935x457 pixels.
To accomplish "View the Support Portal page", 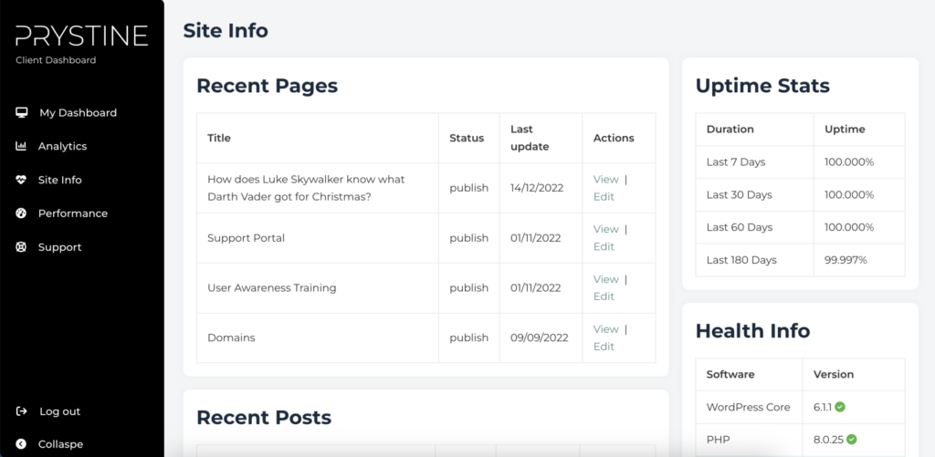I will (606, 229).
